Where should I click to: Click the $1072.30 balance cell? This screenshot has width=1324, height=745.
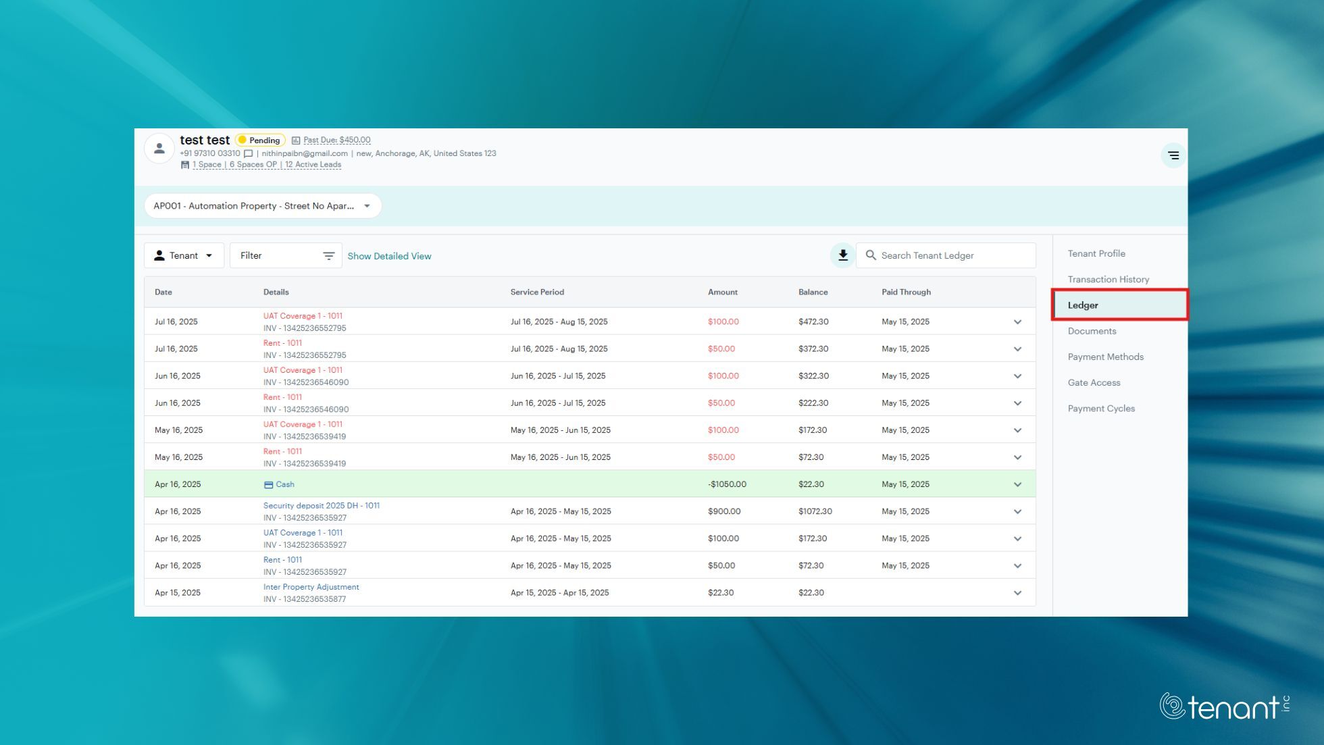(x=815, y=511)
